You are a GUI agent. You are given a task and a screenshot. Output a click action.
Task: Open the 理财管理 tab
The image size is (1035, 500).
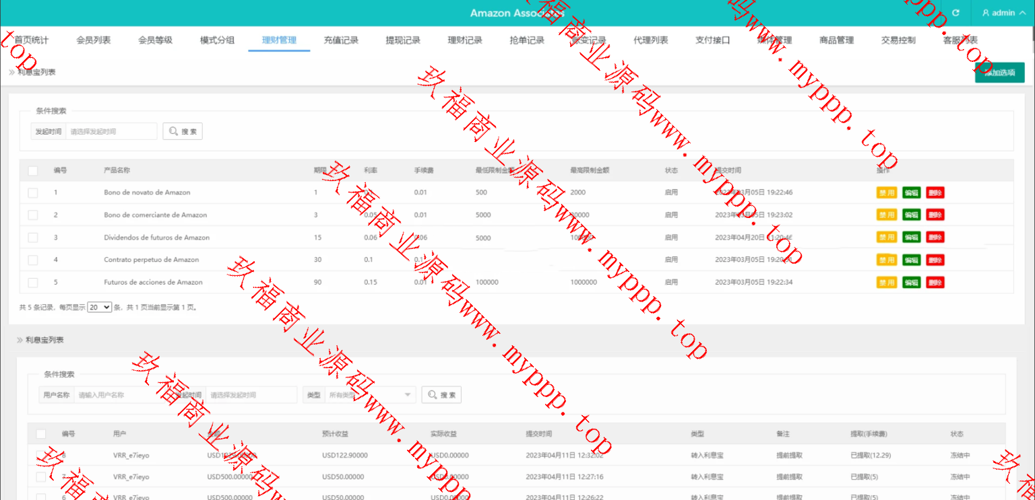click(279, 40)
